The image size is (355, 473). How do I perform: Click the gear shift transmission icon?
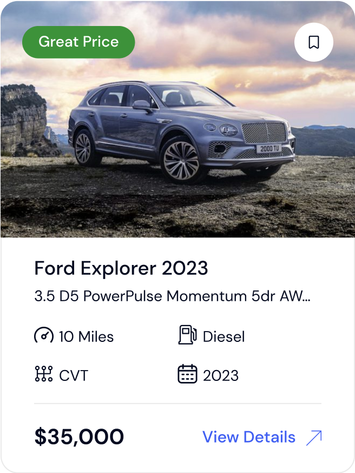click(x=44, y=374)
